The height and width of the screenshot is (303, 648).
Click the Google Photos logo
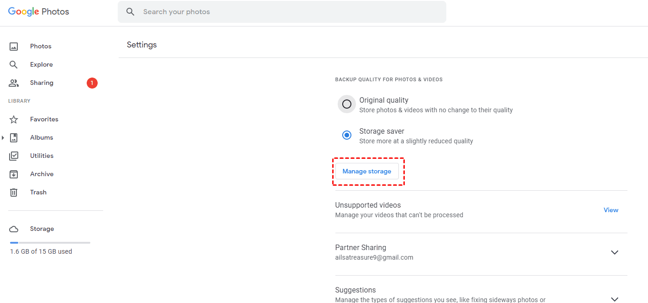pos(39,12)
